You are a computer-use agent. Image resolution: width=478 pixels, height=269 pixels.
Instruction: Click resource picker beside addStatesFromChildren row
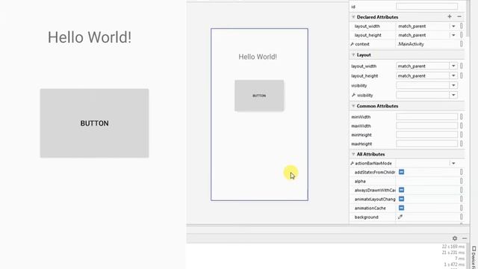462,172
